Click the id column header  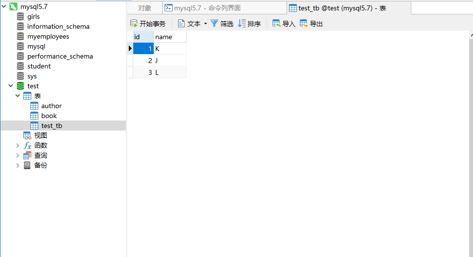143,37
